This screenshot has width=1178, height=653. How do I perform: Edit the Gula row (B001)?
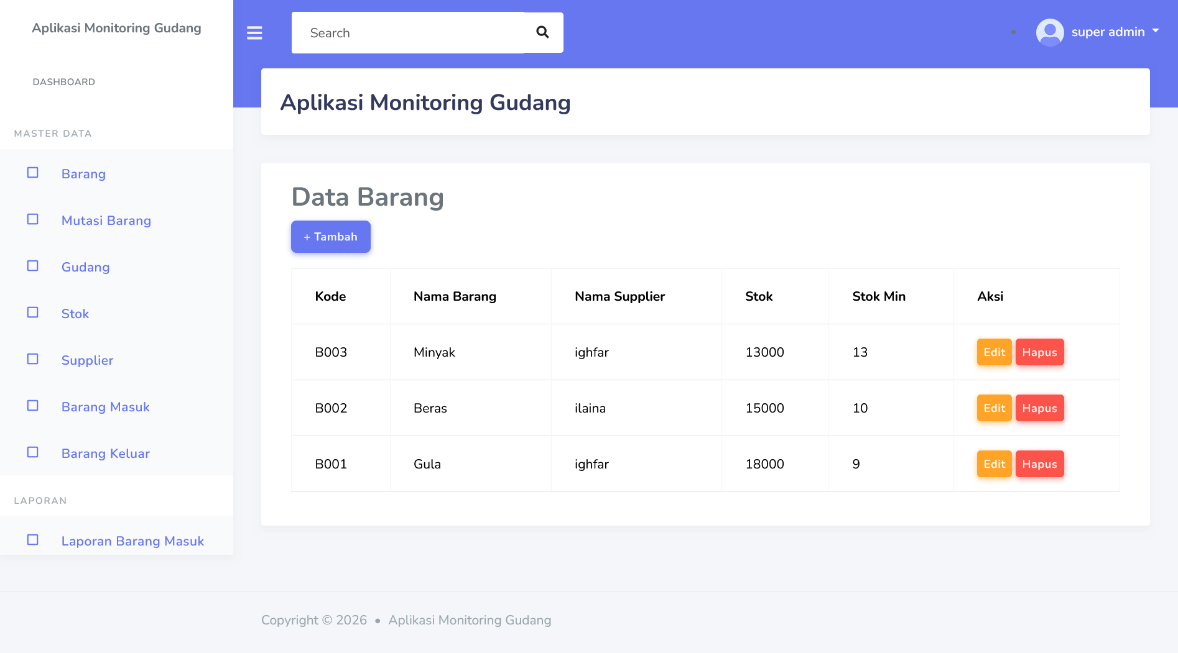pos(994,464)
